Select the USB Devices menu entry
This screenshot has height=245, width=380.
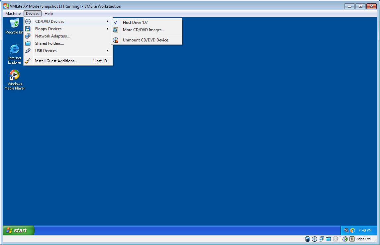pyautogui.click(x=68, y=50)
